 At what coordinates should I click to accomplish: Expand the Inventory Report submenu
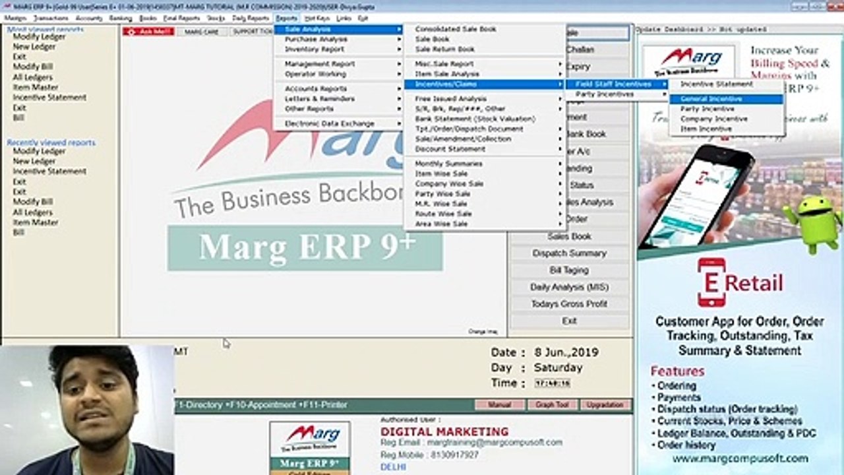click(339, 49)
